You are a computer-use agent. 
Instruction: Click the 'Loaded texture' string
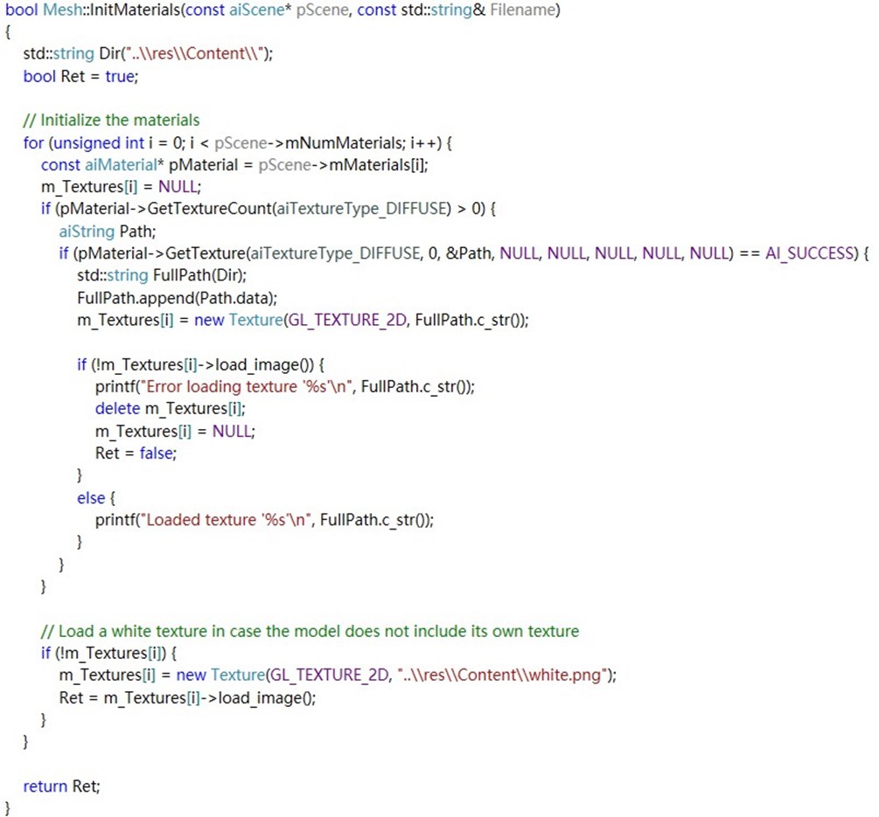pos(228,520)
